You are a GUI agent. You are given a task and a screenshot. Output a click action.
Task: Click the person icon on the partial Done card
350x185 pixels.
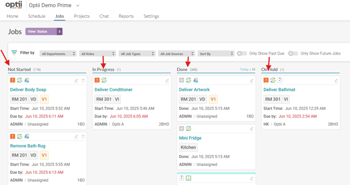tap(188, 178)
